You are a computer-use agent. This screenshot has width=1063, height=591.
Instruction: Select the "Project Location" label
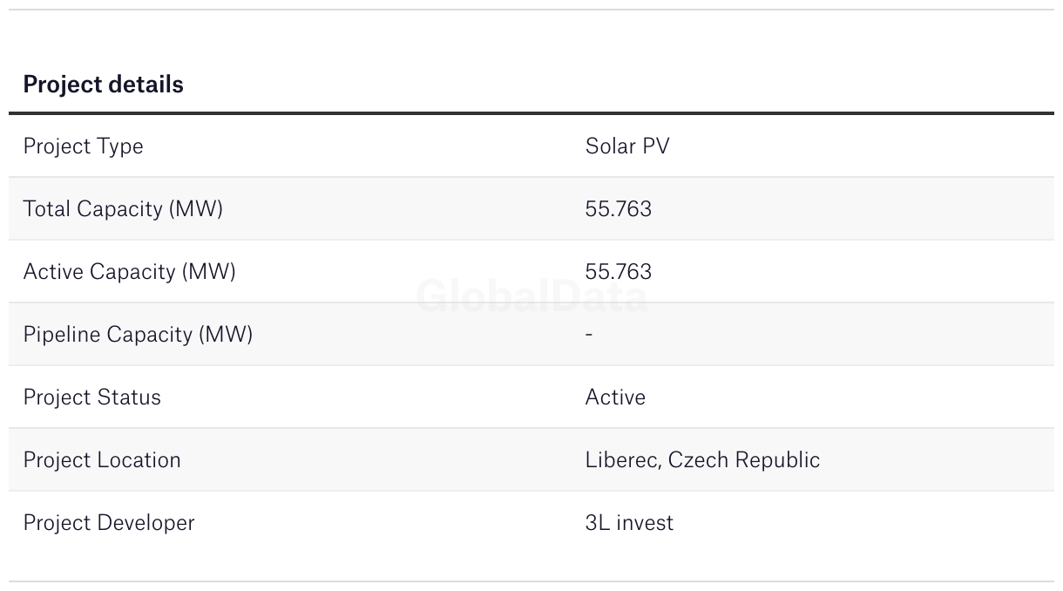click(102, 460)
